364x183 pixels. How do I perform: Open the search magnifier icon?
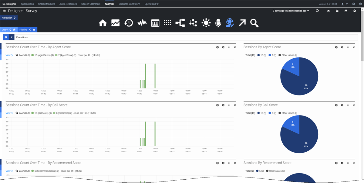(254, 23)
